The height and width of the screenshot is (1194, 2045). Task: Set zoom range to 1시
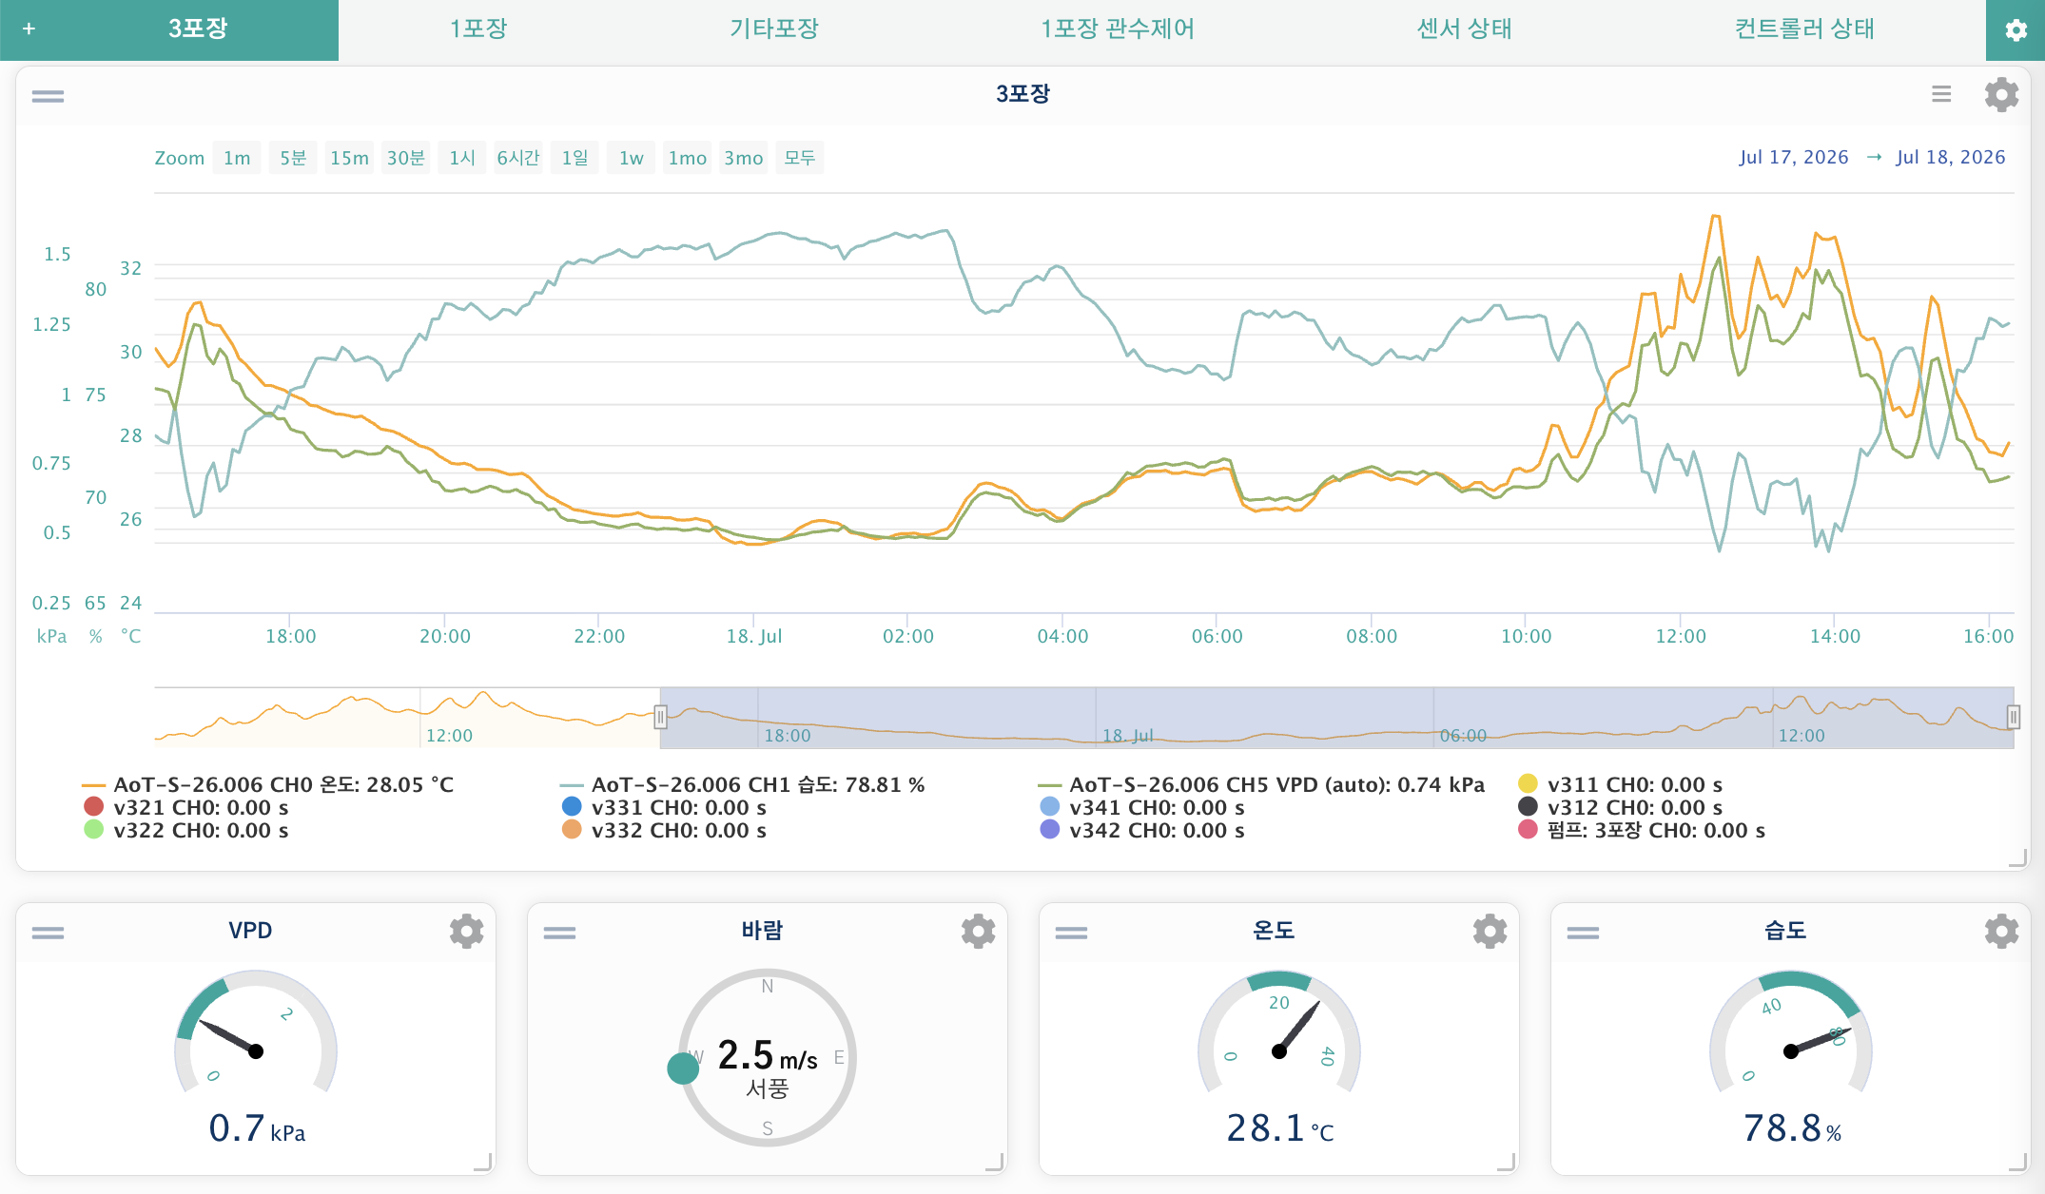tap(462, 158)
